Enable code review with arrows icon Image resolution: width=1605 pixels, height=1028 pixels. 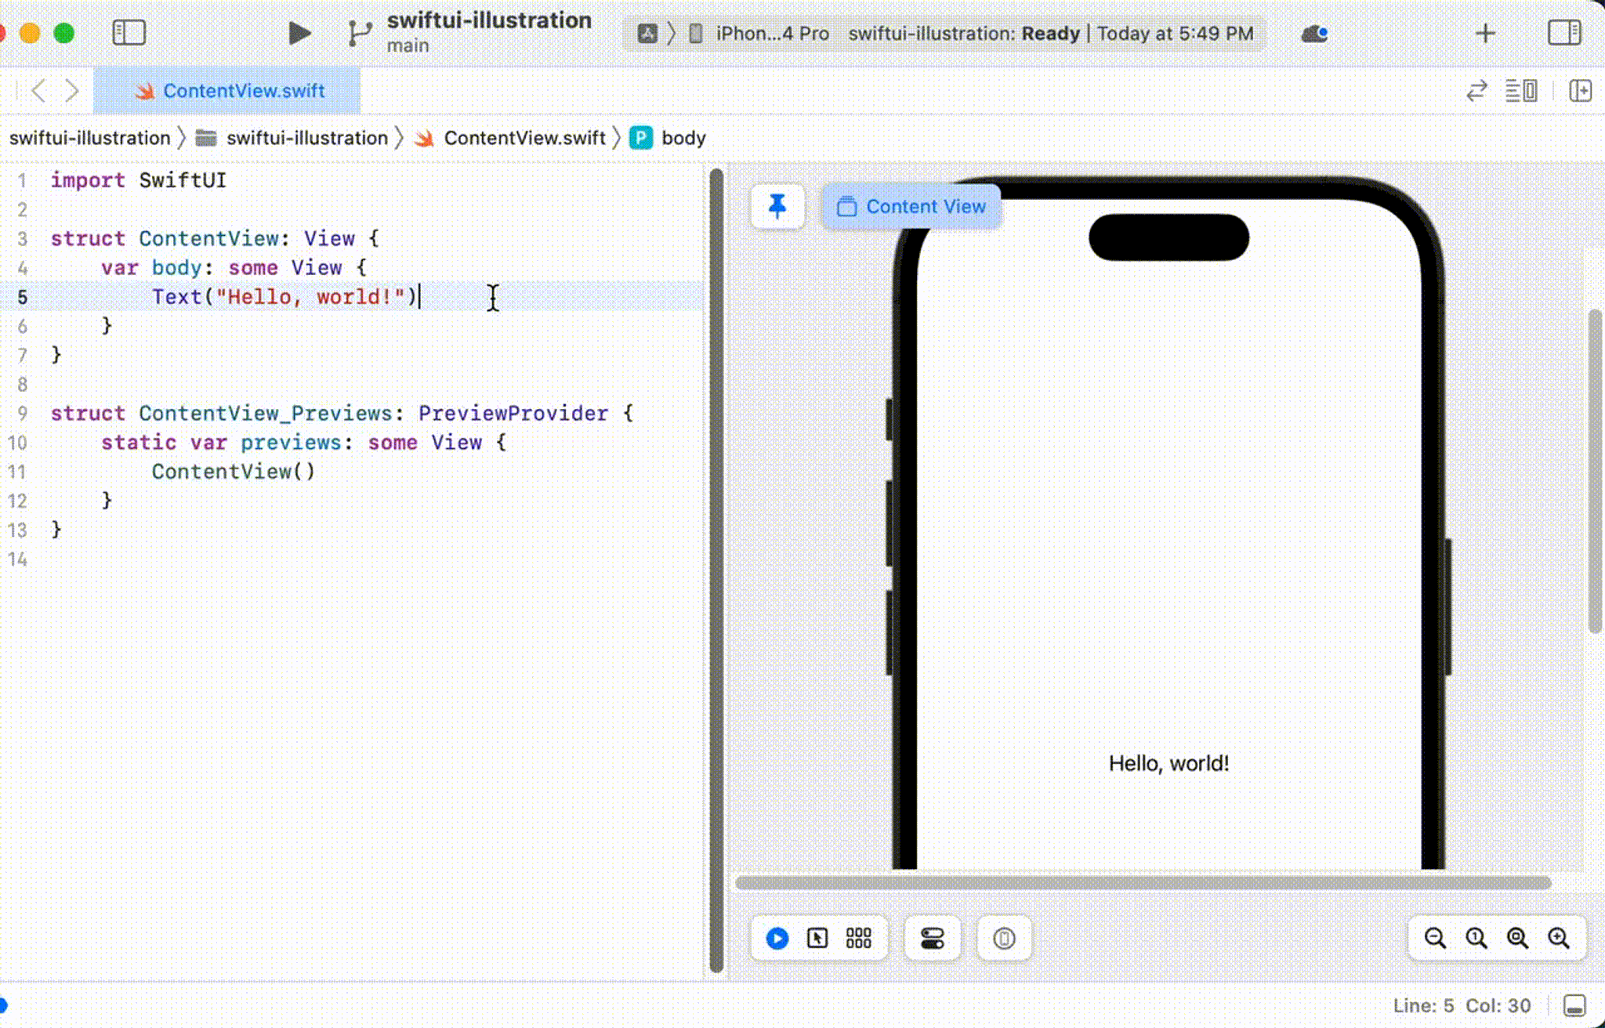[x=1476, y=91]
